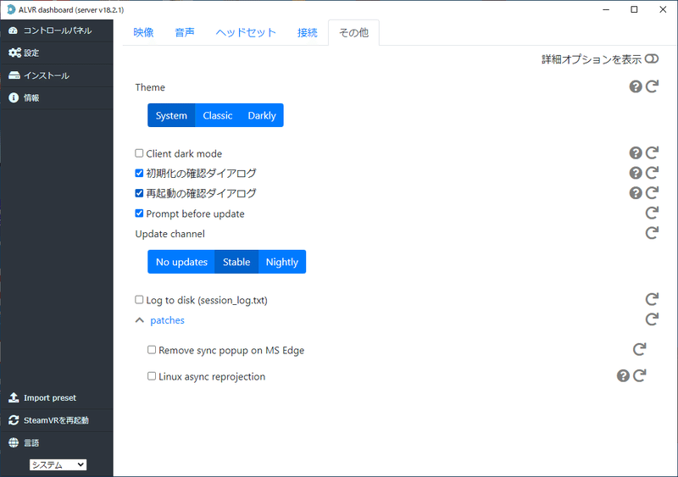
Task: Reset 再起動の確認ダイアログ setting
Action: tap(652, 192)
